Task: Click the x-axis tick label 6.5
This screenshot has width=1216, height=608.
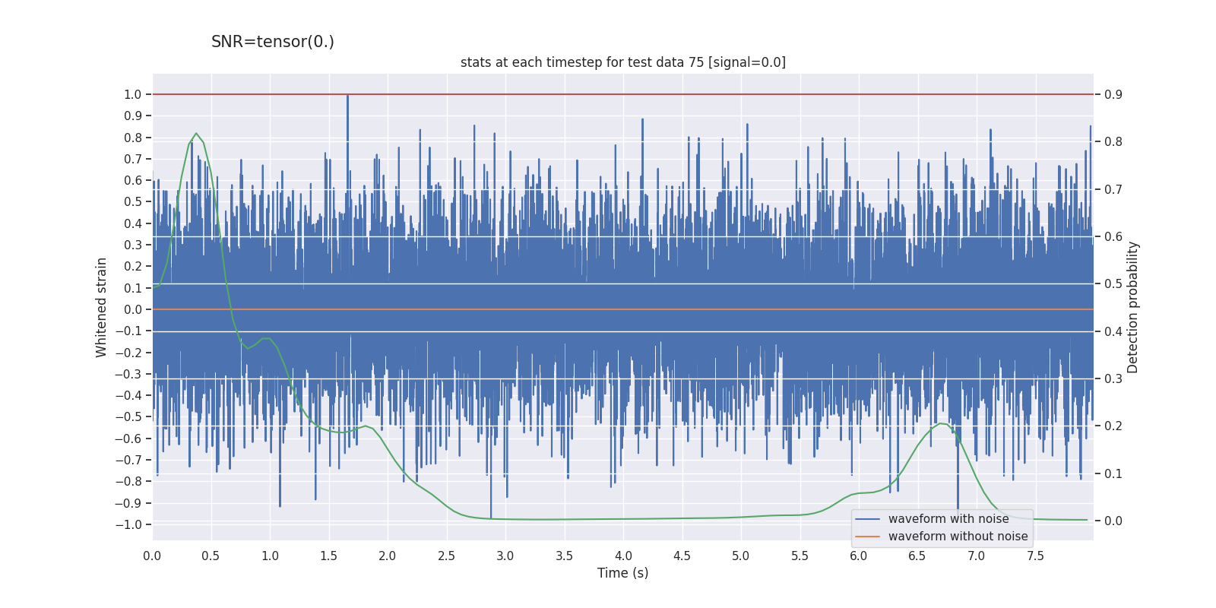Action: point(917,556)
